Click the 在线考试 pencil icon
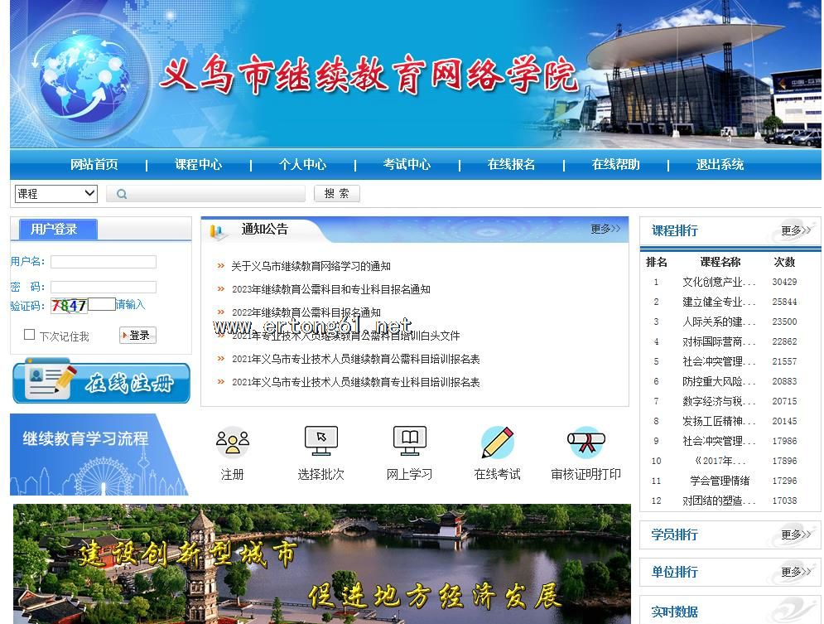Screen dimensions: 824x624 tap(497, 443)
